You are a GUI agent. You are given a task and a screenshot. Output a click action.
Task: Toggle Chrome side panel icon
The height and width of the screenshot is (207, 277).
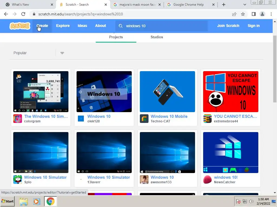254,14
